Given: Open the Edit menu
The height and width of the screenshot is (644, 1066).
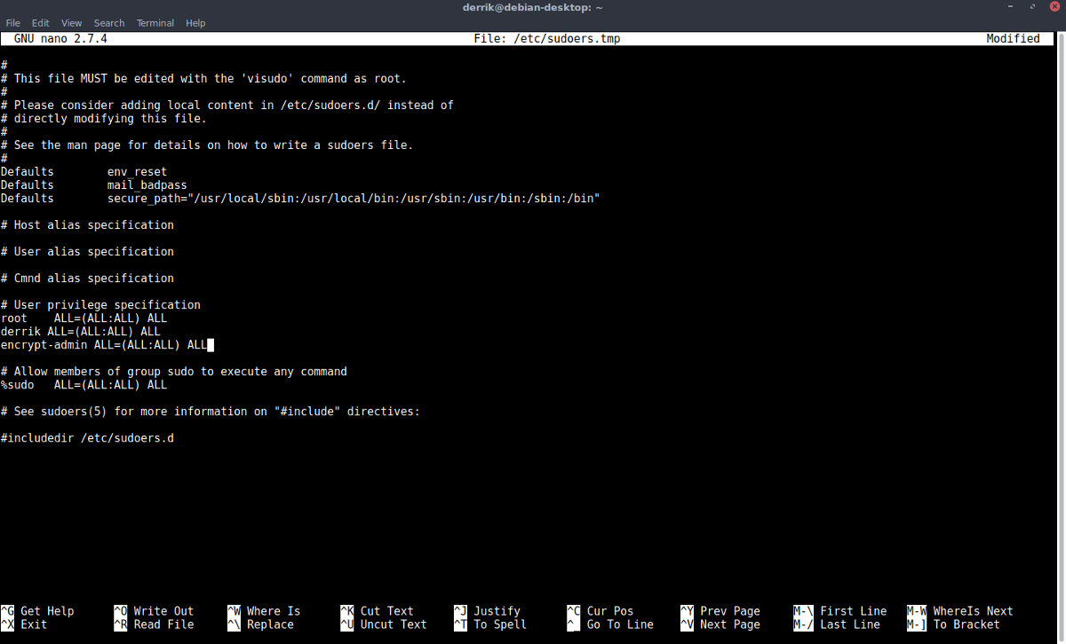Looking at the screenshot, I should tap(41, 23).
